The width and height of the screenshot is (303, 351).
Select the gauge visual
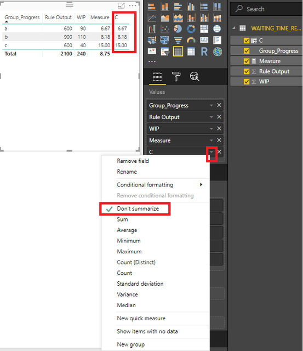pyautogui.click(x=191, y=40)
